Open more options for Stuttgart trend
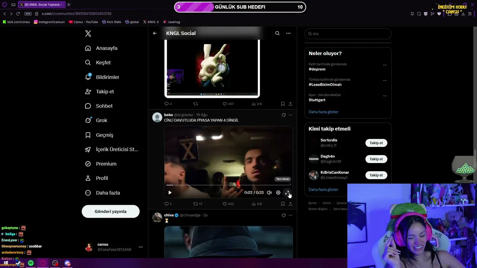The width and height of the screenshot is (477, 268). click(x=385, y=96)
